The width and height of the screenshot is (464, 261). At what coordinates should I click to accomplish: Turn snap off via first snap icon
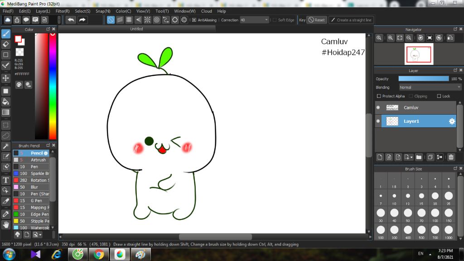click(111, 20)
